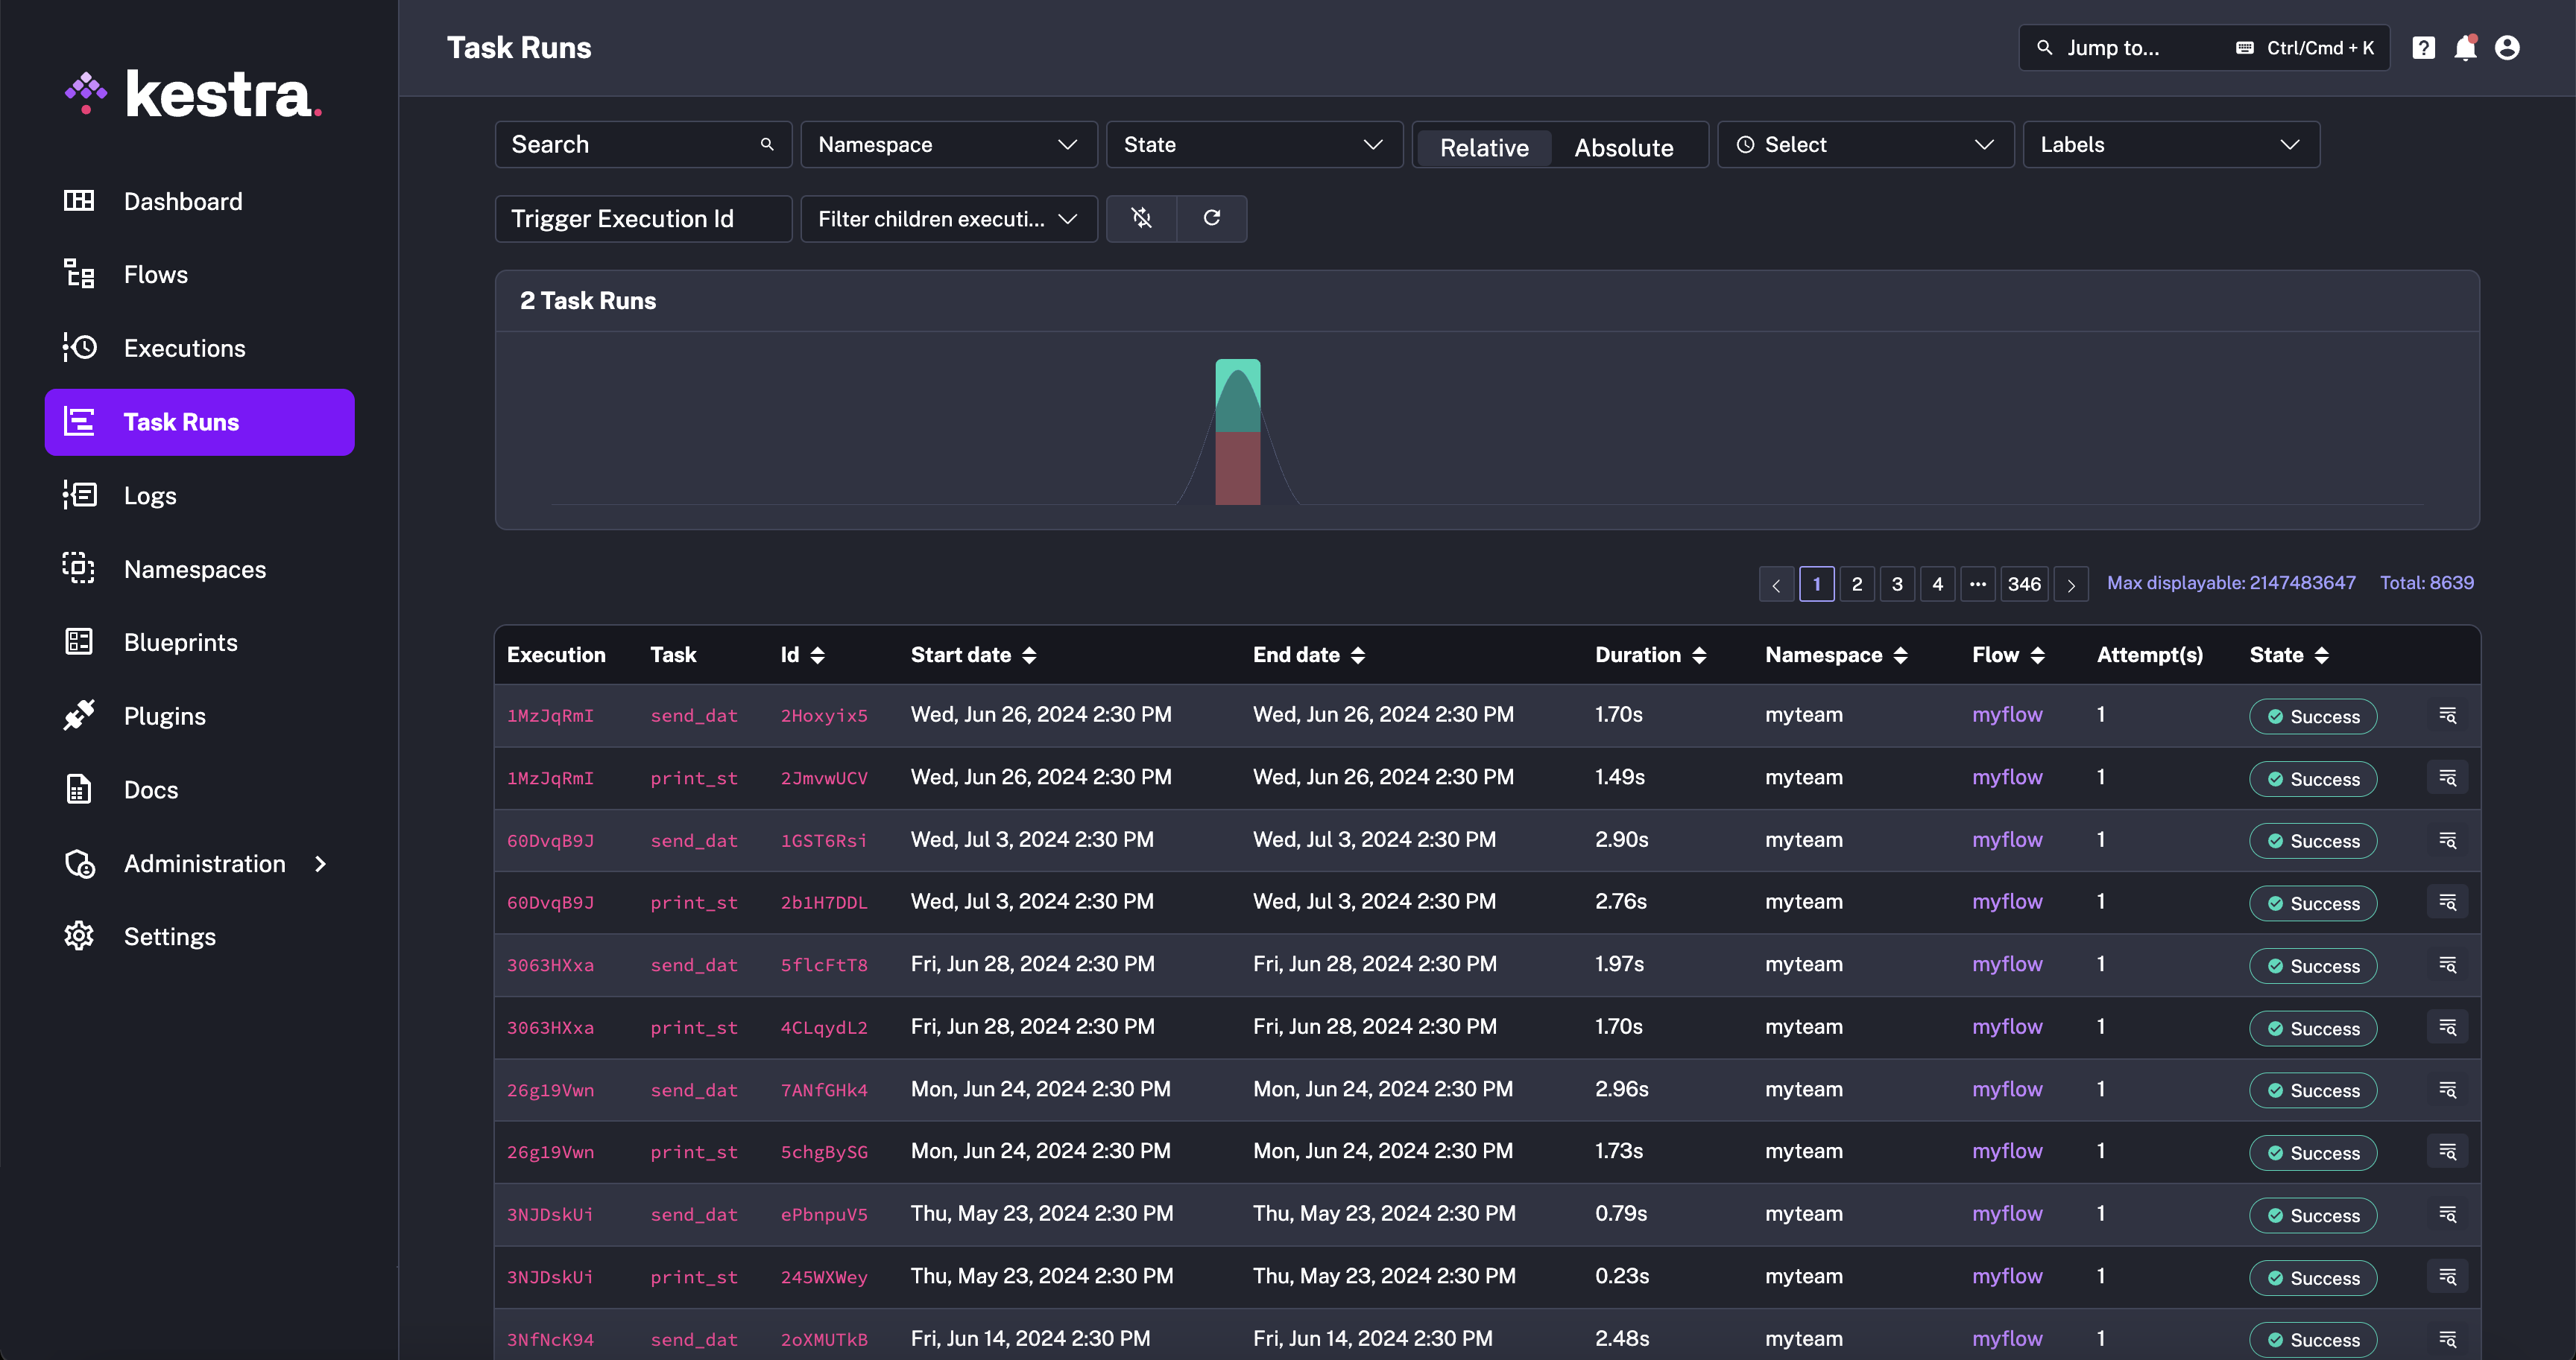Keep Relative time mode selected

(1484, 147)
